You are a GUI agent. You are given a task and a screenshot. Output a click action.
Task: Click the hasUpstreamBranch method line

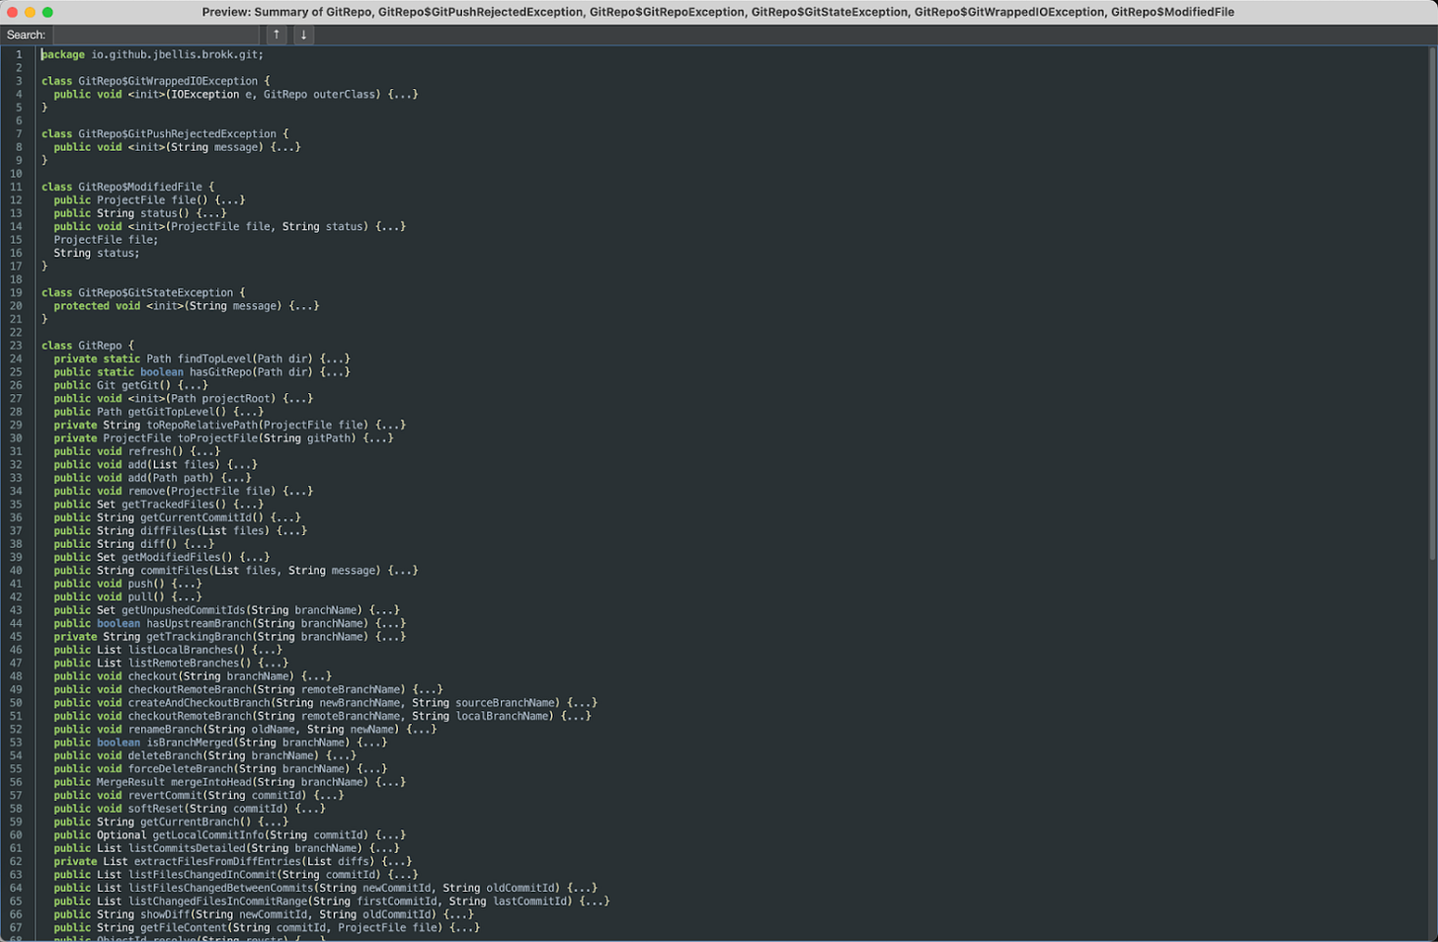click(x=230, y=623)
